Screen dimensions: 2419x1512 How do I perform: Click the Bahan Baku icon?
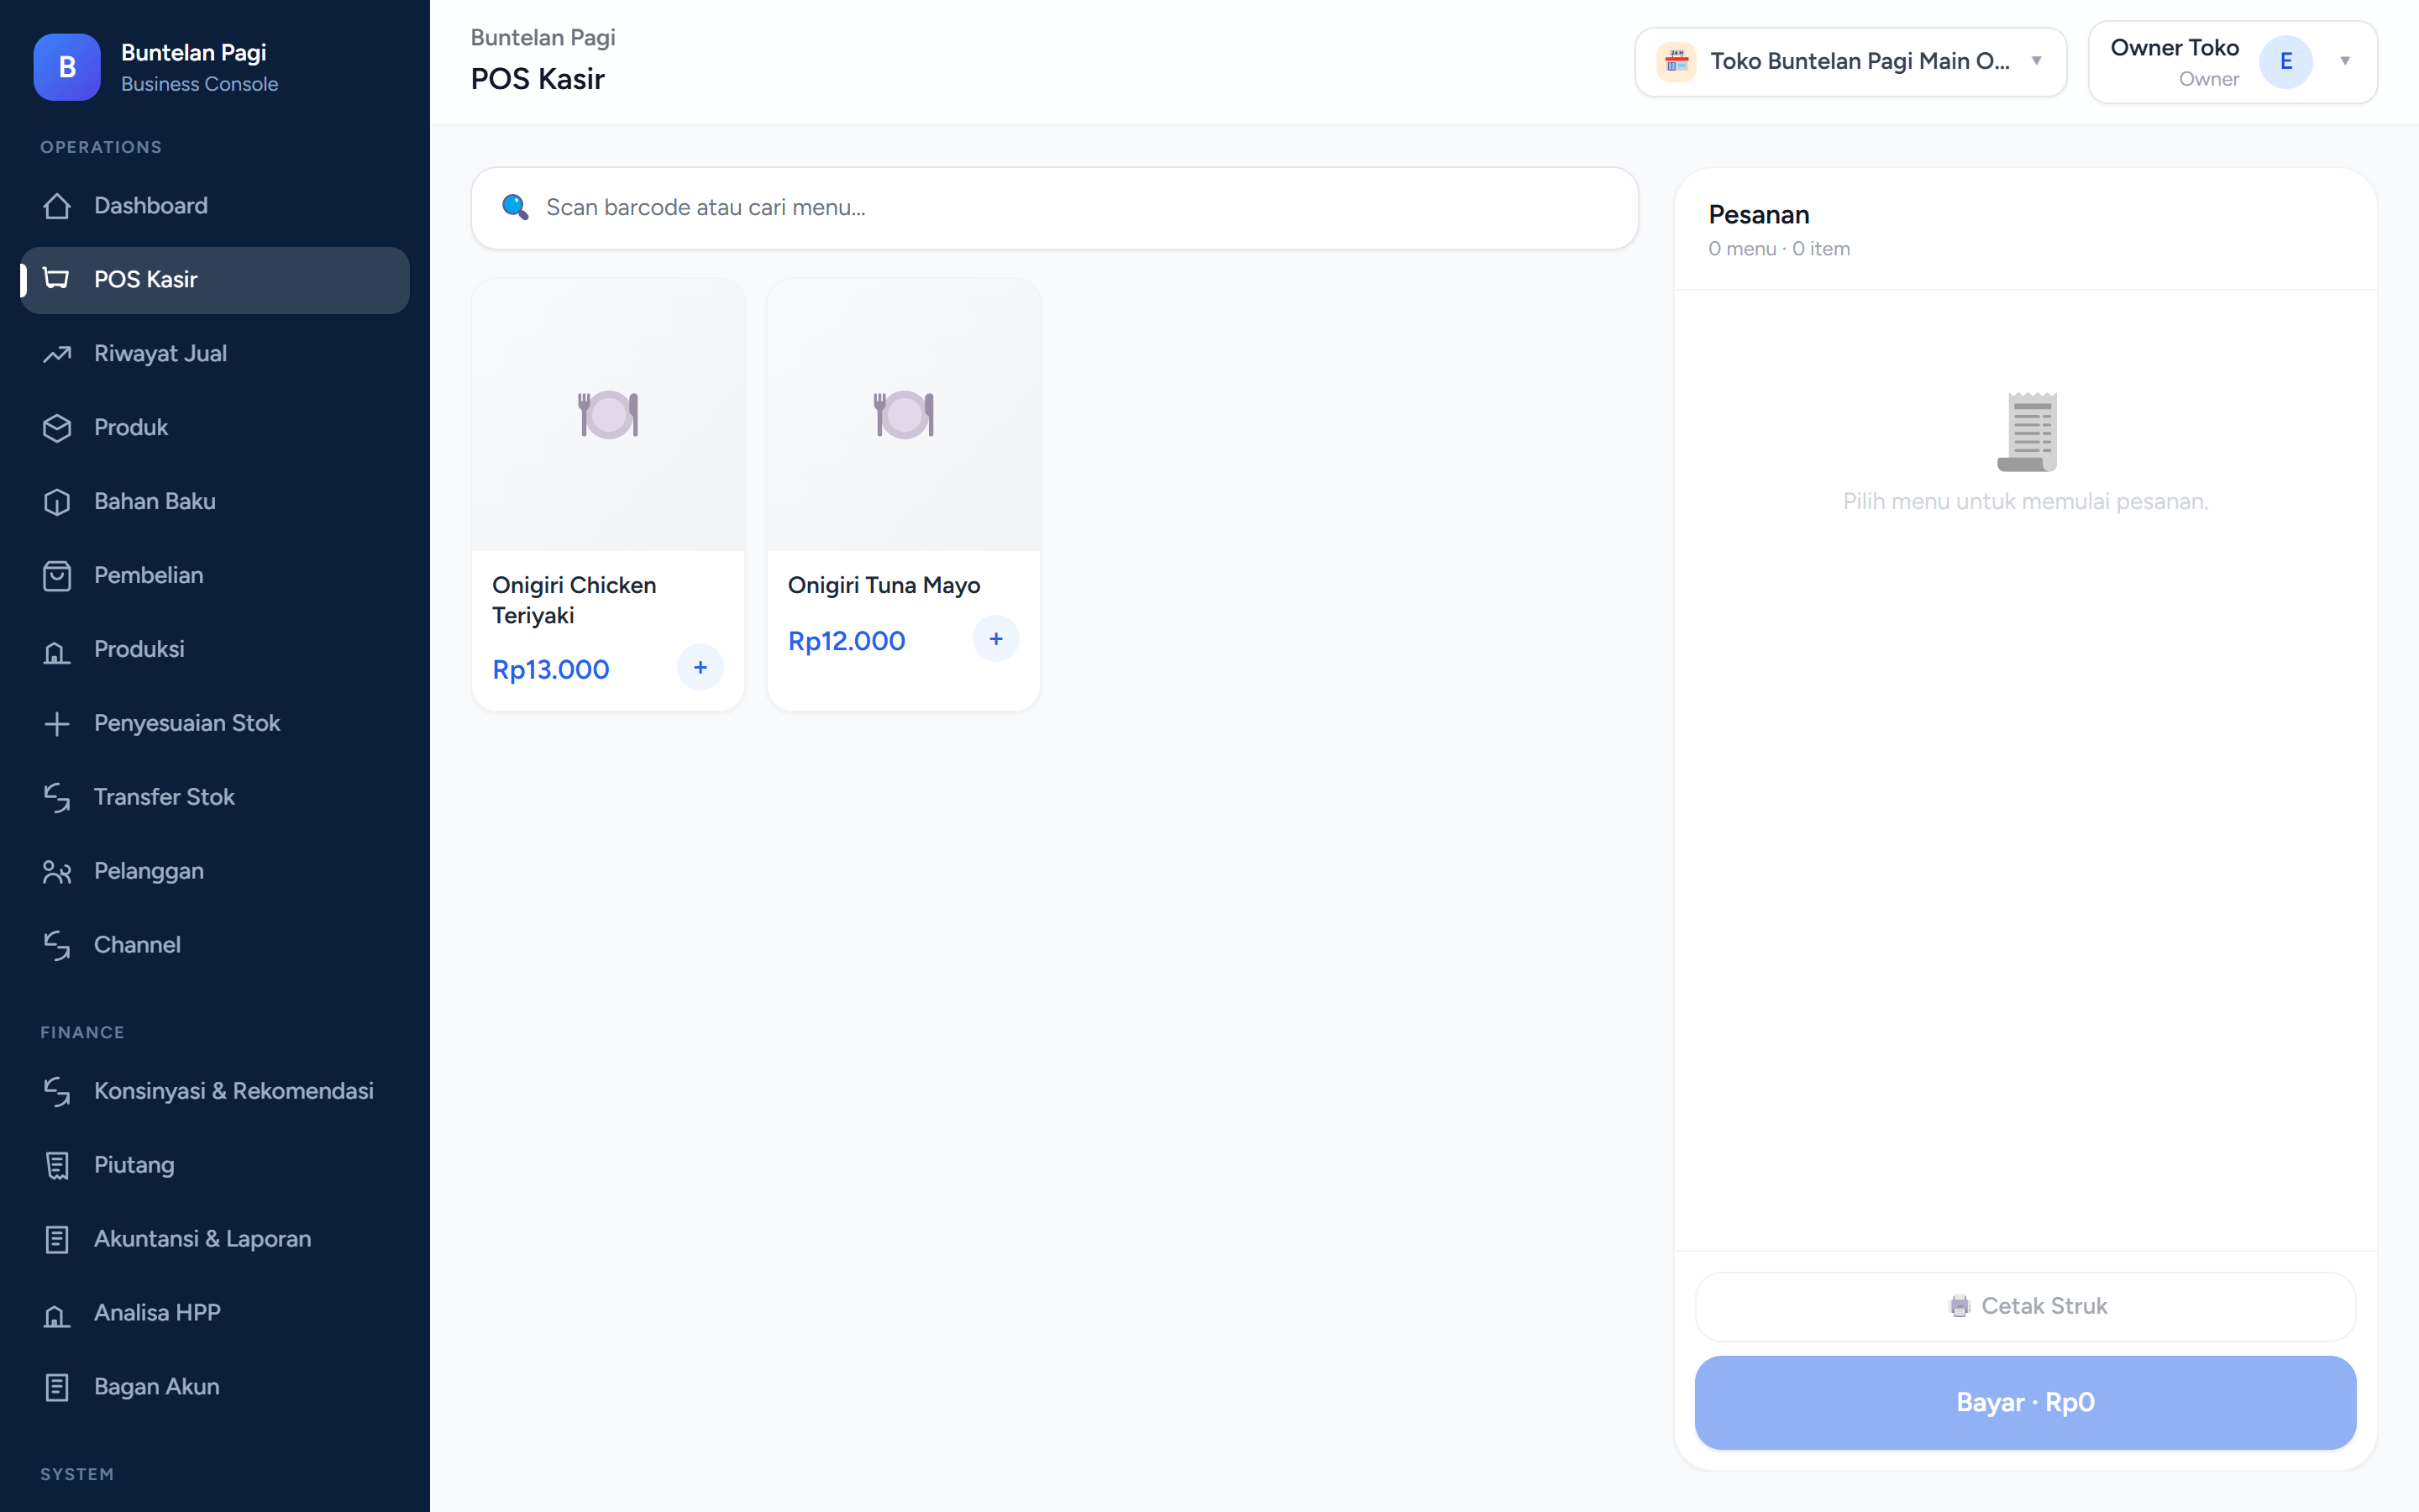tap(57, 502)
